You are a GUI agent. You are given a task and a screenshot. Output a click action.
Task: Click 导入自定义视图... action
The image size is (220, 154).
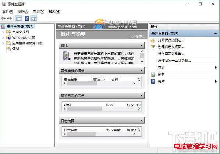point(171,54)
